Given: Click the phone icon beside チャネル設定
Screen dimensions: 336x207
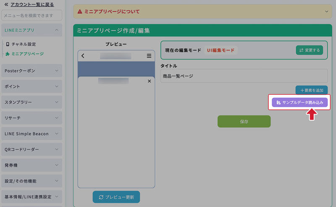Looking at the screenshot, I should (7, 44).
